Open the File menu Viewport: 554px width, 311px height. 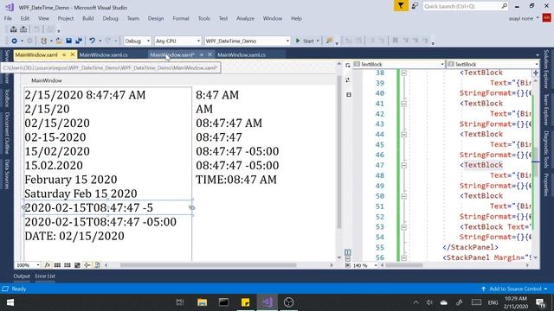[8, 18]
